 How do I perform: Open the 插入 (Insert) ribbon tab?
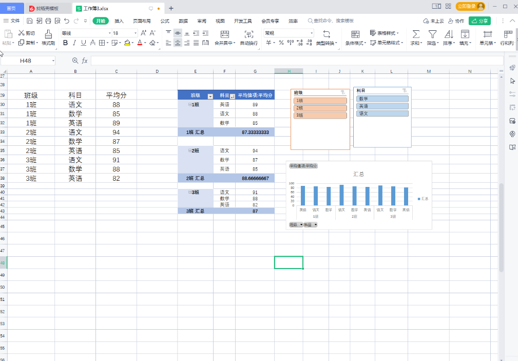click(x=119, y=21)
